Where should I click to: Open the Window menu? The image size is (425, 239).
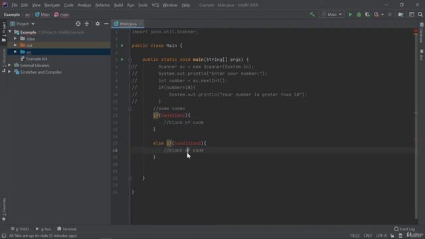(170, 5)
